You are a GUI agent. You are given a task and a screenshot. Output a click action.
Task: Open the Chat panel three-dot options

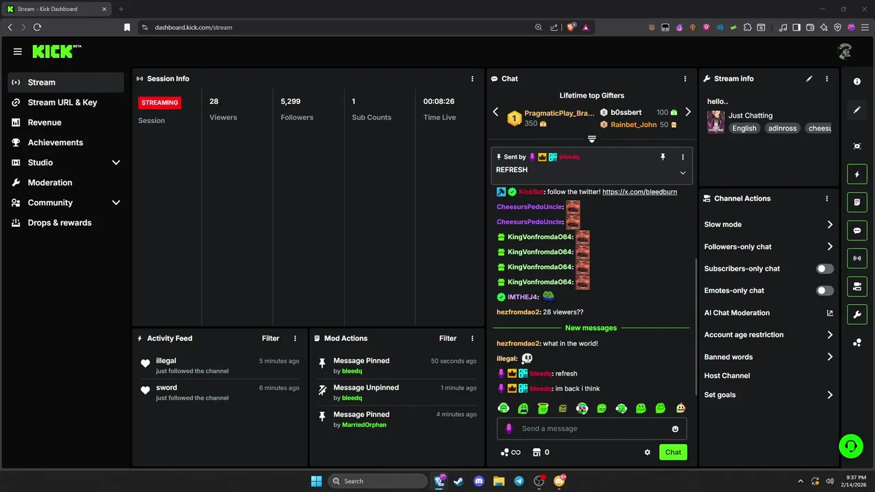tap(686, 79)
